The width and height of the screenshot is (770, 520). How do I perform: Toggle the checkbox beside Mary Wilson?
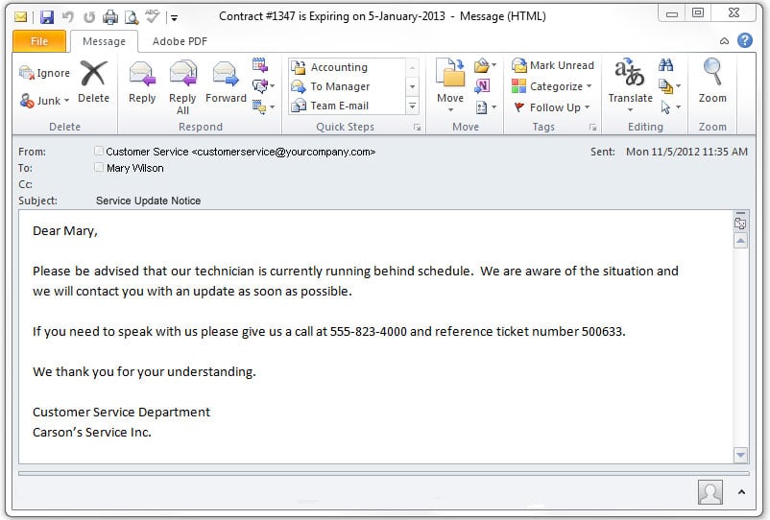[x=99, y=167]
